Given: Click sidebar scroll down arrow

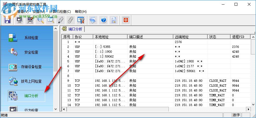Looking at the screenshot, I should (56, 109).
